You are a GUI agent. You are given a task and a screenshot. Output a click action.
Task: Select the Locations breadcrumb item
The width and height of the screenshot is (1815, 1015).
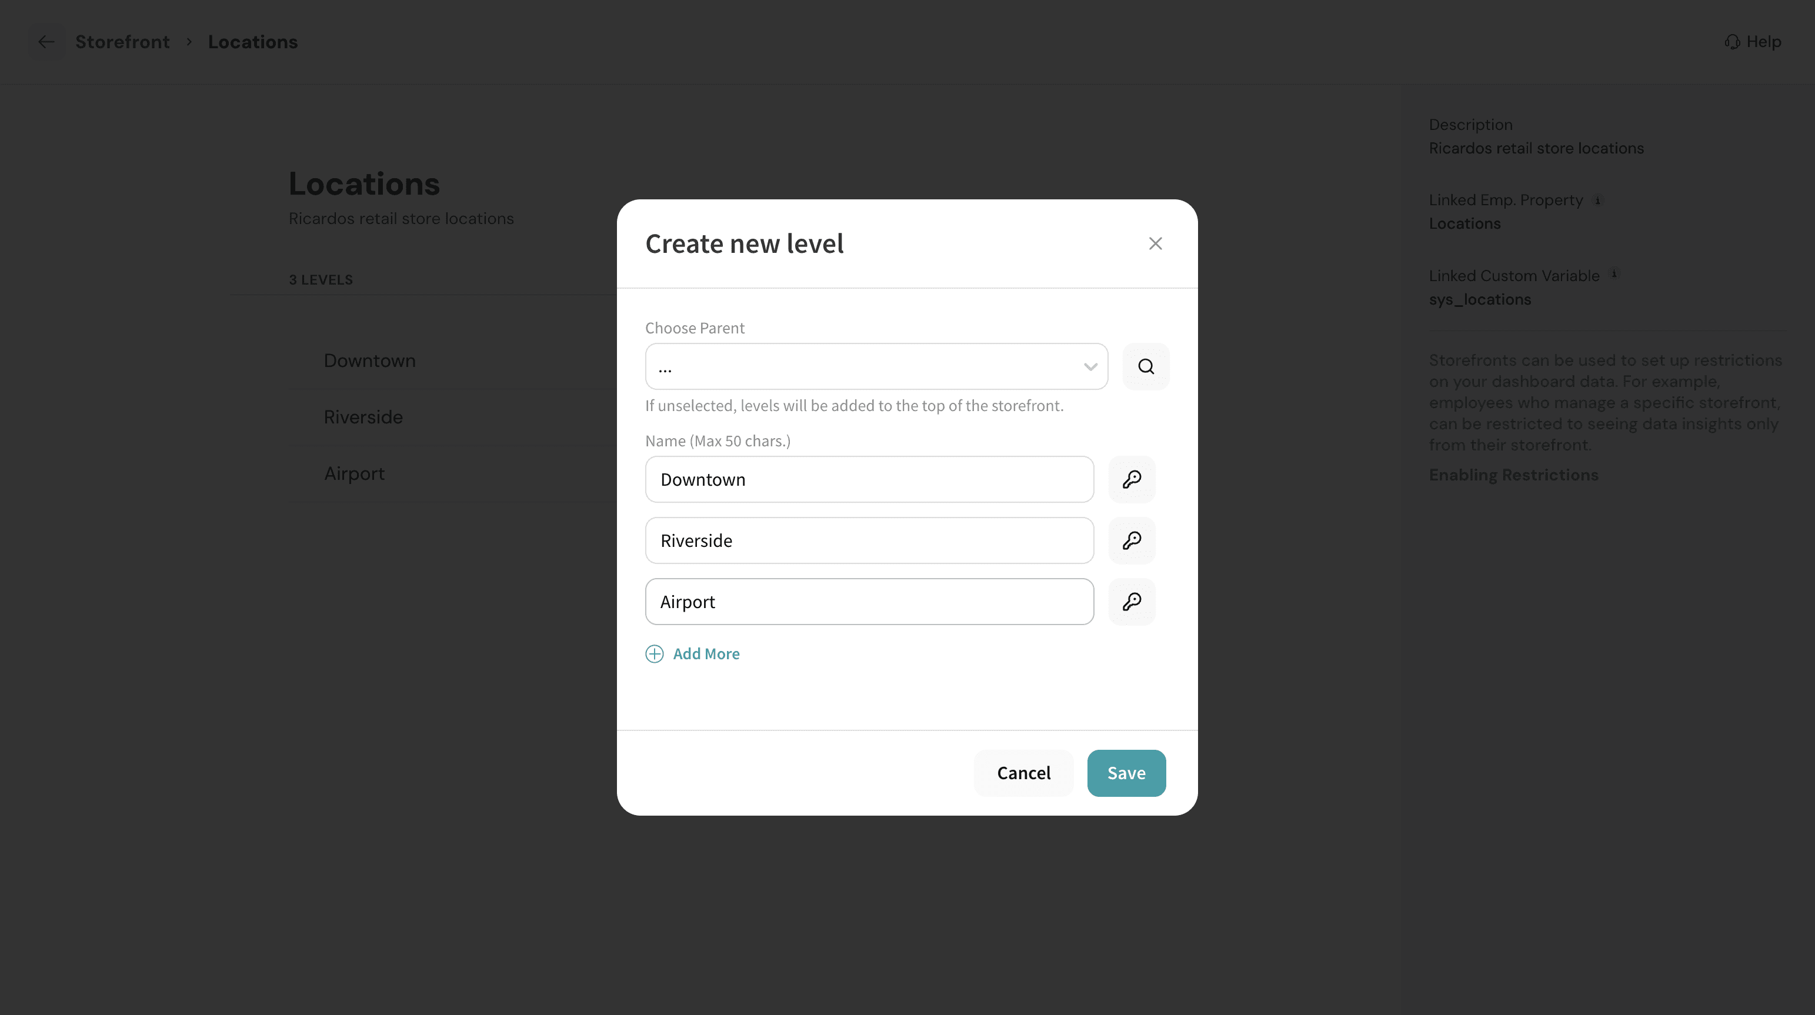253,42
